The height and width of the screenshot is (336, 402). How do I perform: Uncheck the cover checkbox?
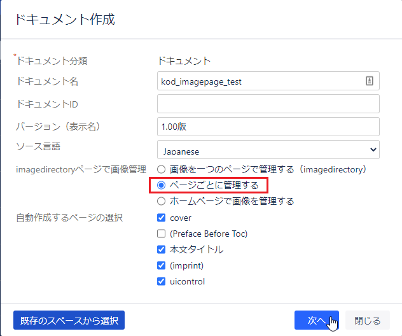[162, 218]
